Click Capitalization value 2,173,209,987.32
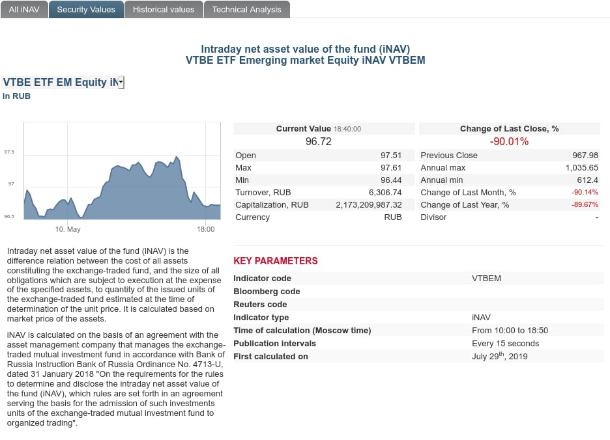Screen dimensions: 610x440 click(x=369, y=205)
